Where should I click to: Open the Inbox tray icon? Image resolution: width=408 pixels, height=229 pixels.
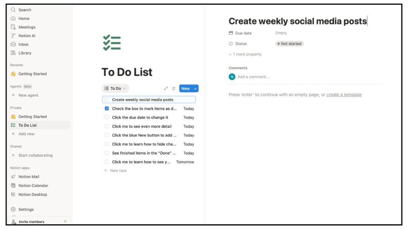pyautogui.click(x=13, y=45)
